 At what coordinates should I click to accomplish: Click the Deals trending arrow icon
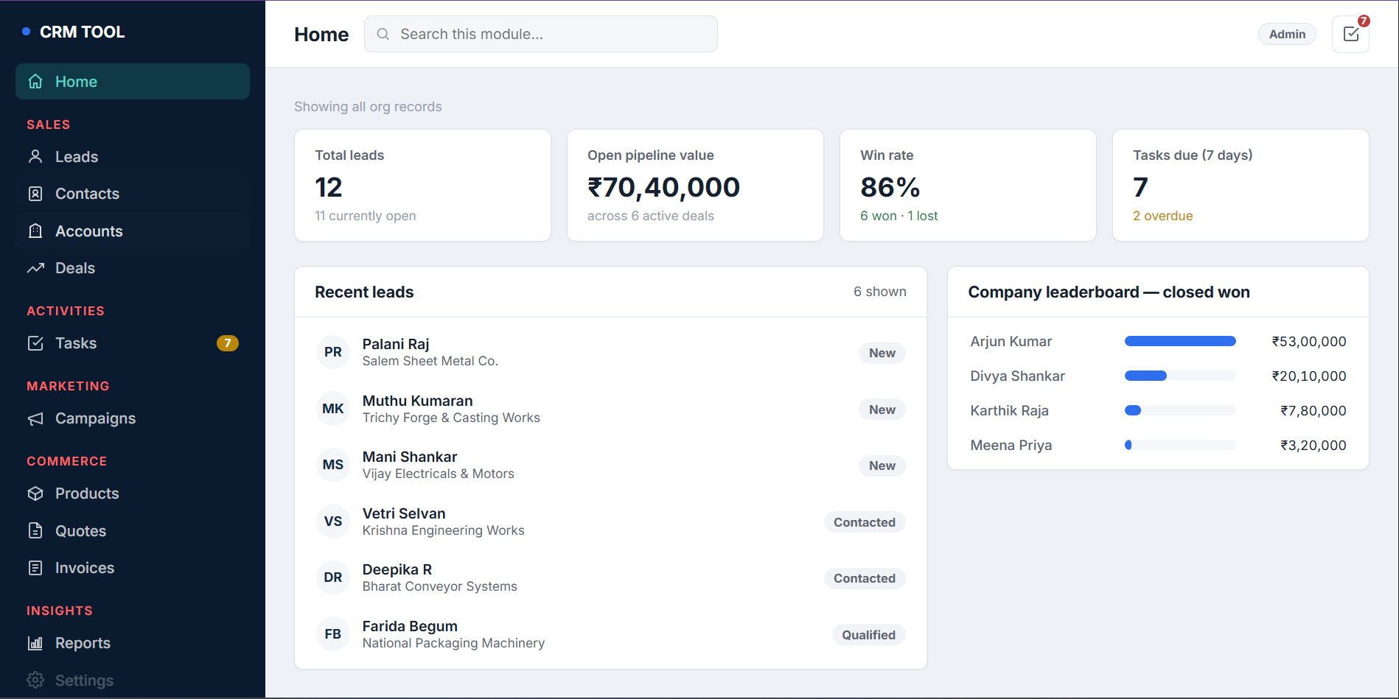point(35,268)
